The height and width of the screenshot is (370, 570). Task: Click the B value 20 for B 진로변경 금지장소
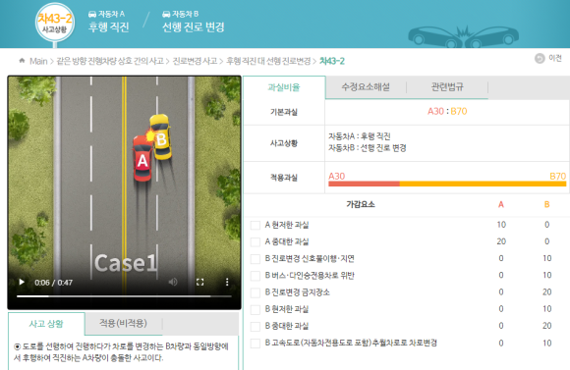(x=547, y=291)
